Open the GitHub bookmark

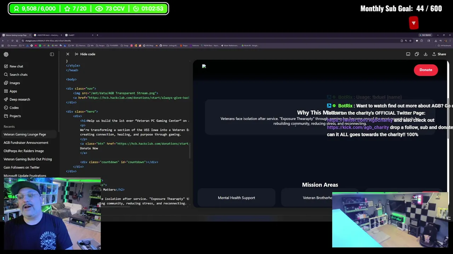point(169,46)
